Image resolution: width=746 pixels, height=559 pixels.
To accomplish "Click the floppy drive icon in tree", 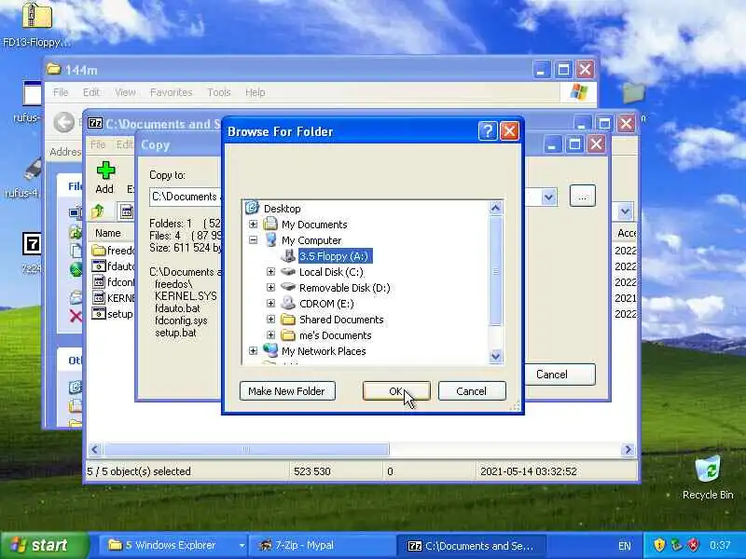I will [288, 255].
